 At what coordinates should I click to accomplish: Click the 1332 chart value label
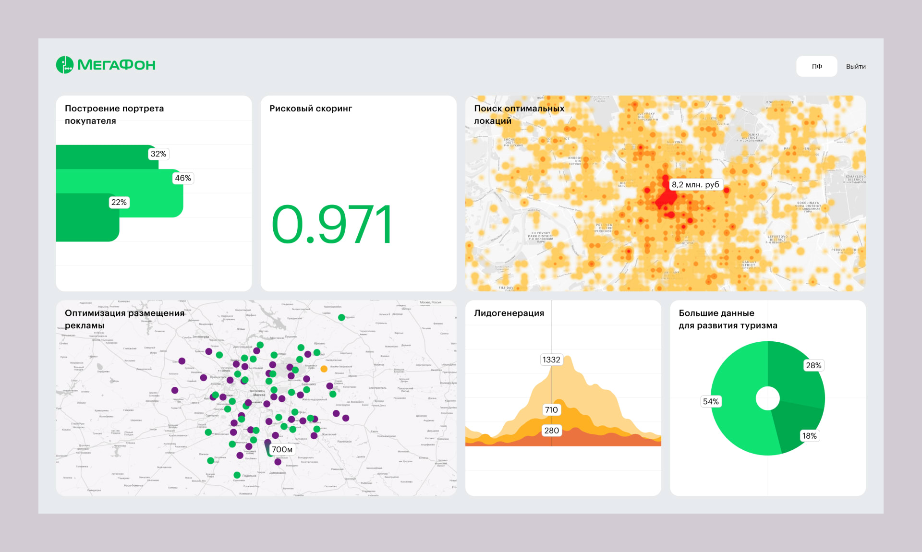[x=551, y=360]
